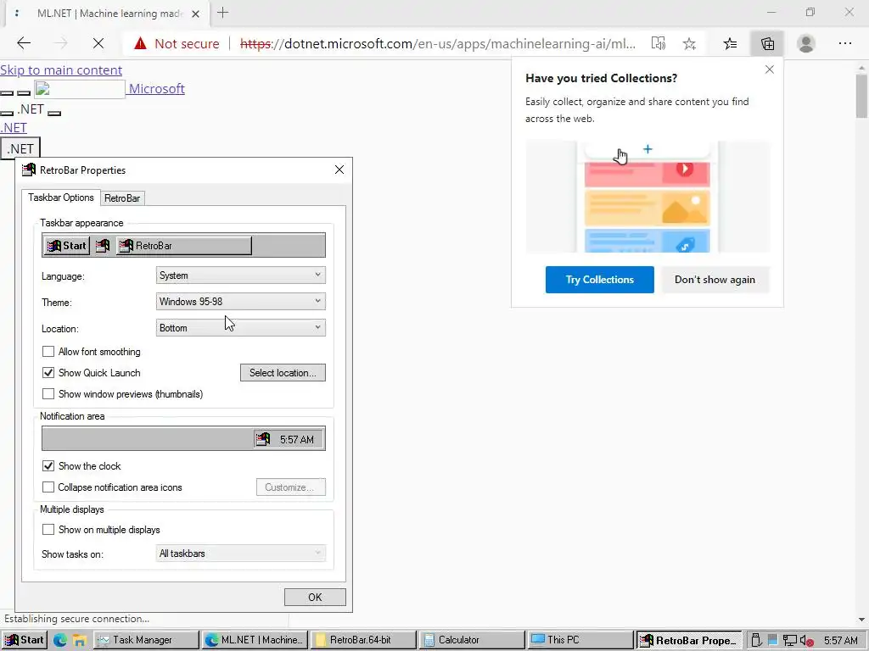Click the muted volume tray icon
Screen dimensions: 869x651
806,641
